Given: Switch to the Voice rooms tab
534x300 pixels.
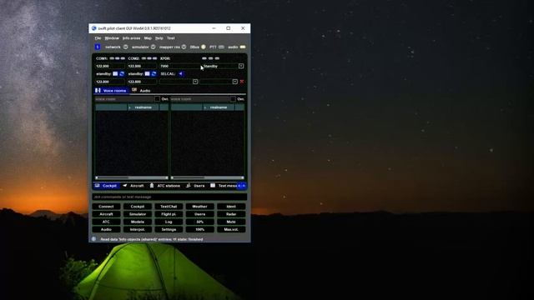Looking at the screenshot, I should 111,91.
